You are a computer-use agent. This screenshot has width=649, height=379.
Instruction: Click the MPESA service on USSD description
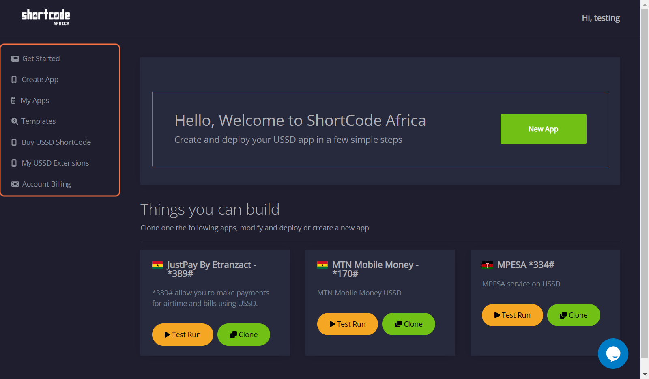click(521, 284)
